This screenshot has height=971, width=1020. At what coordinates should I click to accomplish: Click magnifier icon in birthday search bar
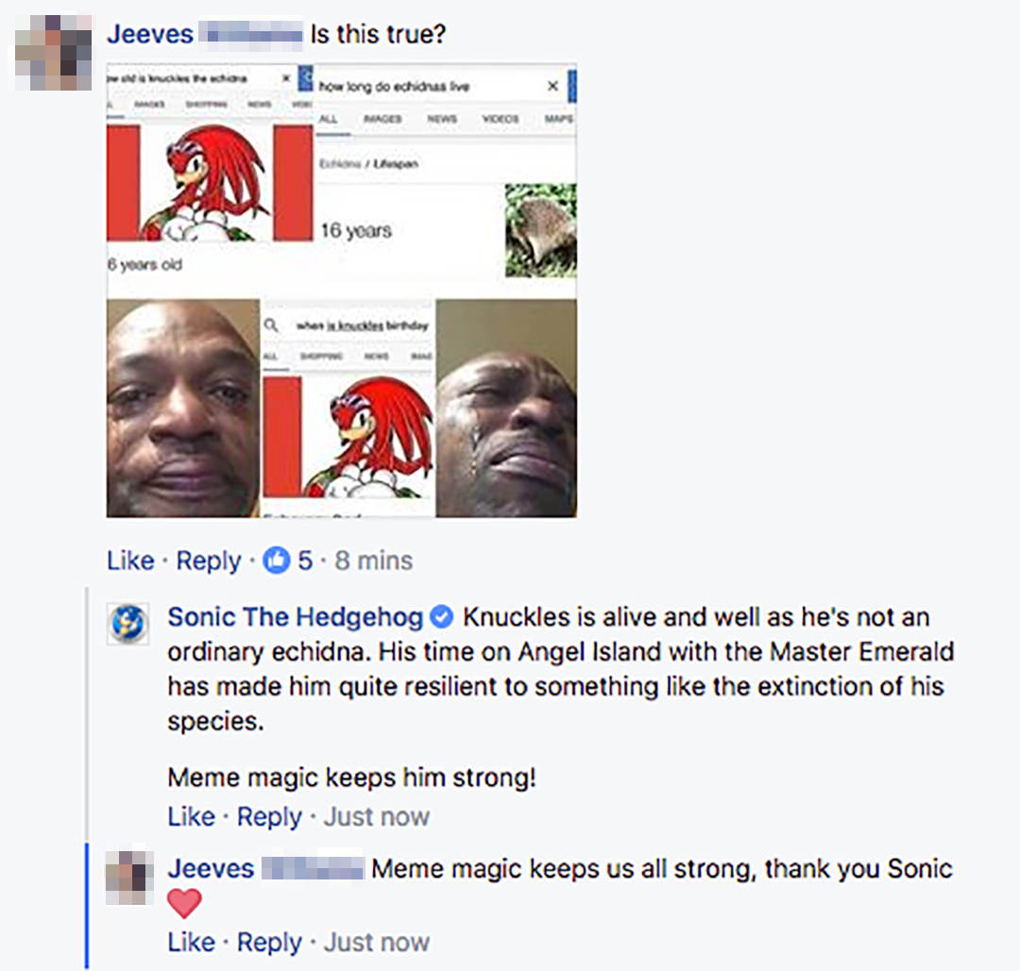coord(271,325)
